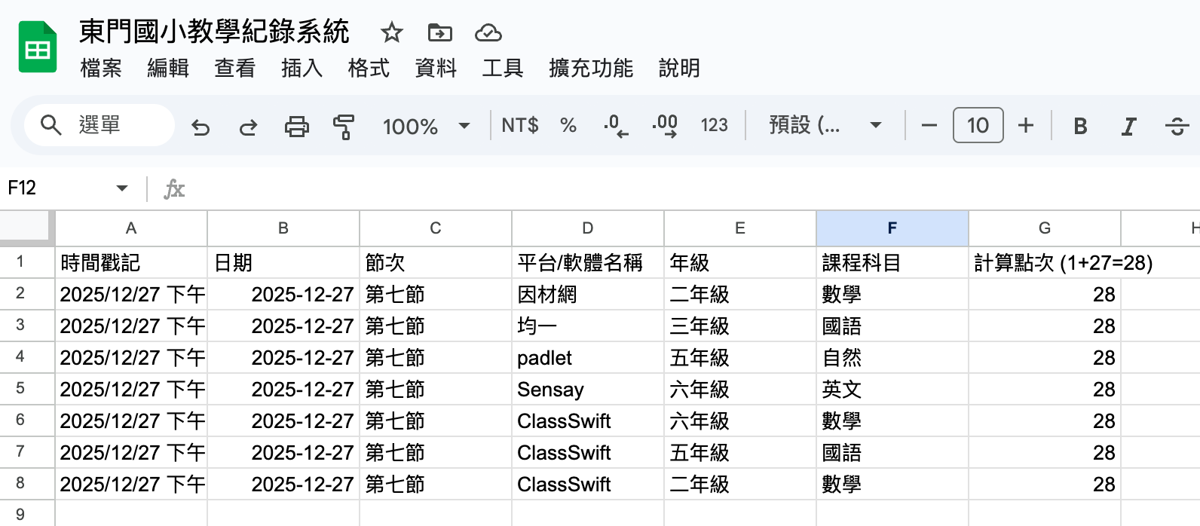Open the 格式 menu

coord(369,68)
